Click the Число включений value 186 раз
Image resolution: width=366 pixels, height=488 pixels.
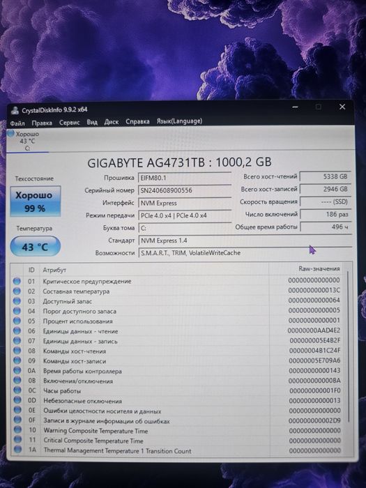[326, 214]
